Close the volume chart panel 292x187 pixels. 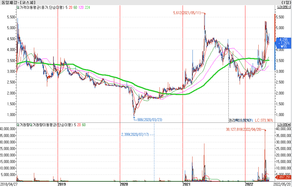pyautogui.click(x=289, y=125)
